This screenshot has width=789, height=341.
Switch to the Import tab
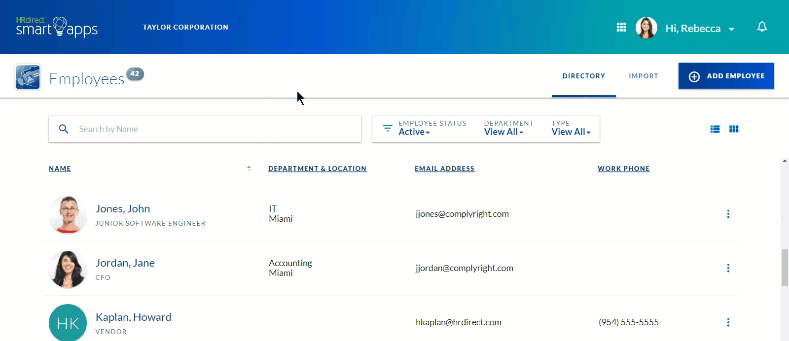click(x=644, y=76)
